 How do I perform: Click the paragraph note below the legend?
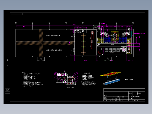click(x=88, y=83)
